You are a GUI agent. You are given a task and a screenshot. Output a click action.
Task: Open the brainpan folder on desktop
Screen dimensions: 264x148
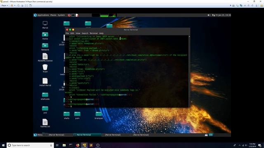coord(99,116)
